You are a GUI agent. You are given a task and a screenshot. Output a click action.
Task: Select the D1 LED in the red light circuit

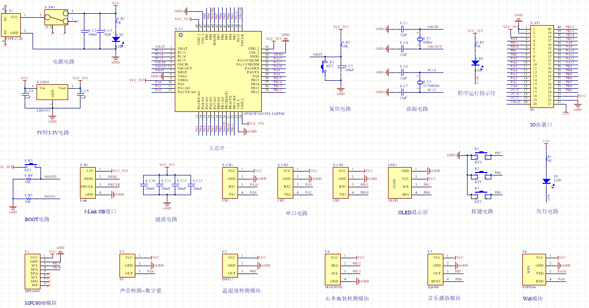(546, 181)
